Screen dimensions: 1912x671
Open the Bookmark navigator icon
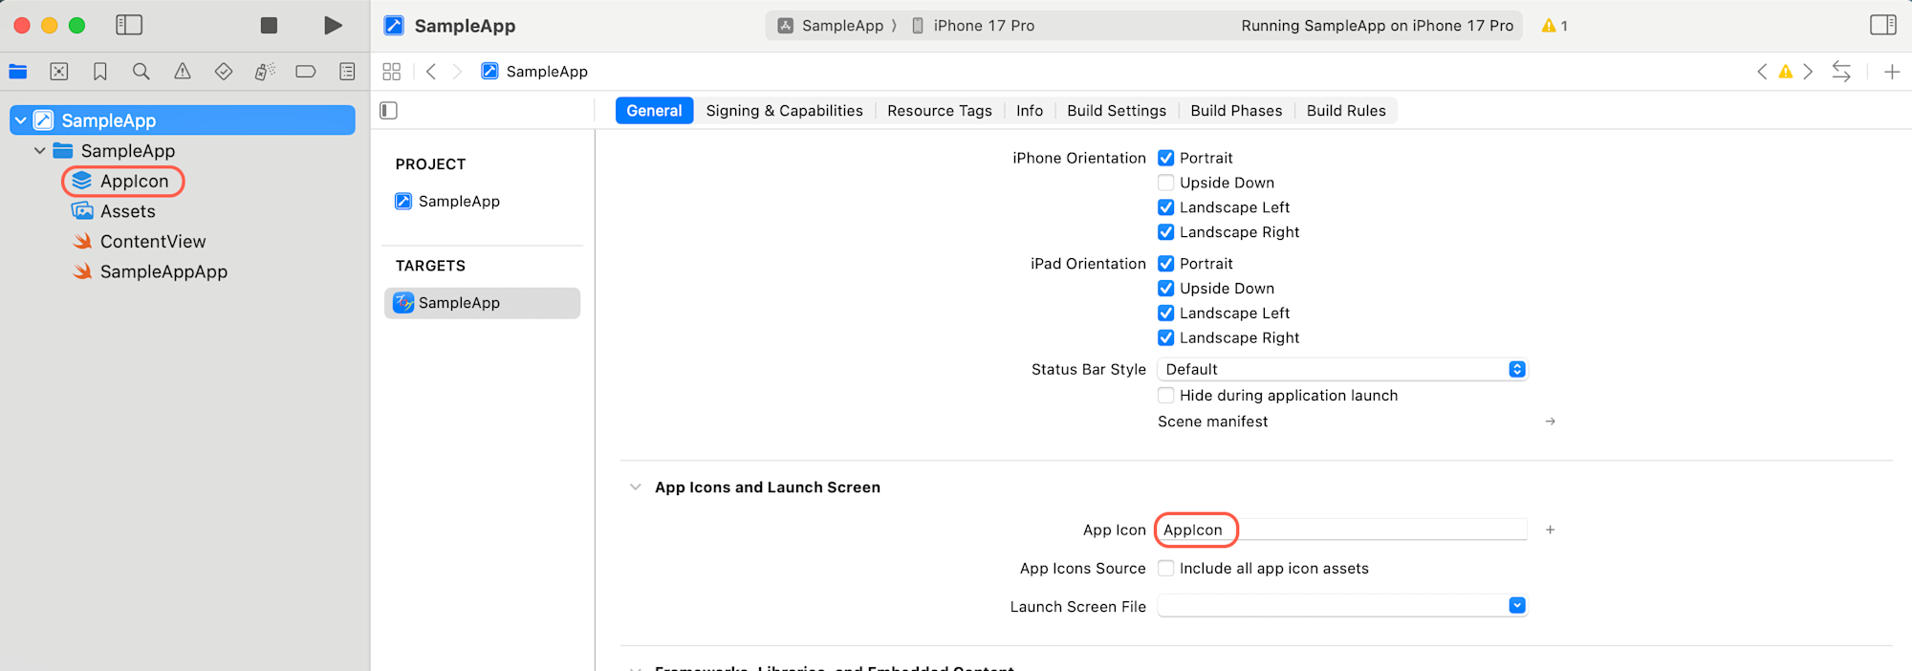pyautogui.click(x=100, y=71)
